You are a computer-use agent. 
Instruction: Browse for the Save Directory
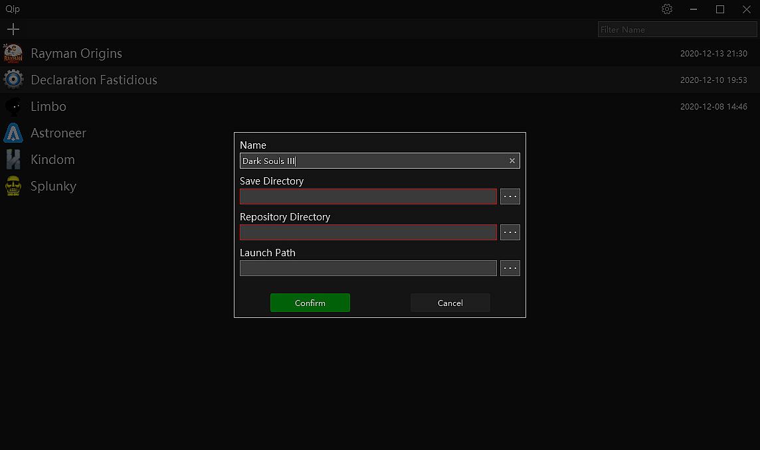click(510, 196)
